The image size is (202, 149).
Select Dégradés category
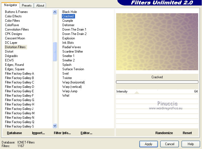click(x=11, y=56)
